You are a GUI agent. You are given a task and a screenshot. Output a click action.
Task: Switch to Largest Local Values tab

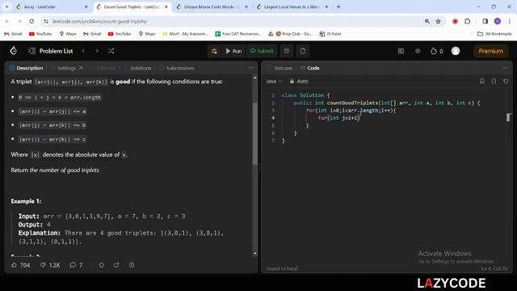tap(292, 6)
